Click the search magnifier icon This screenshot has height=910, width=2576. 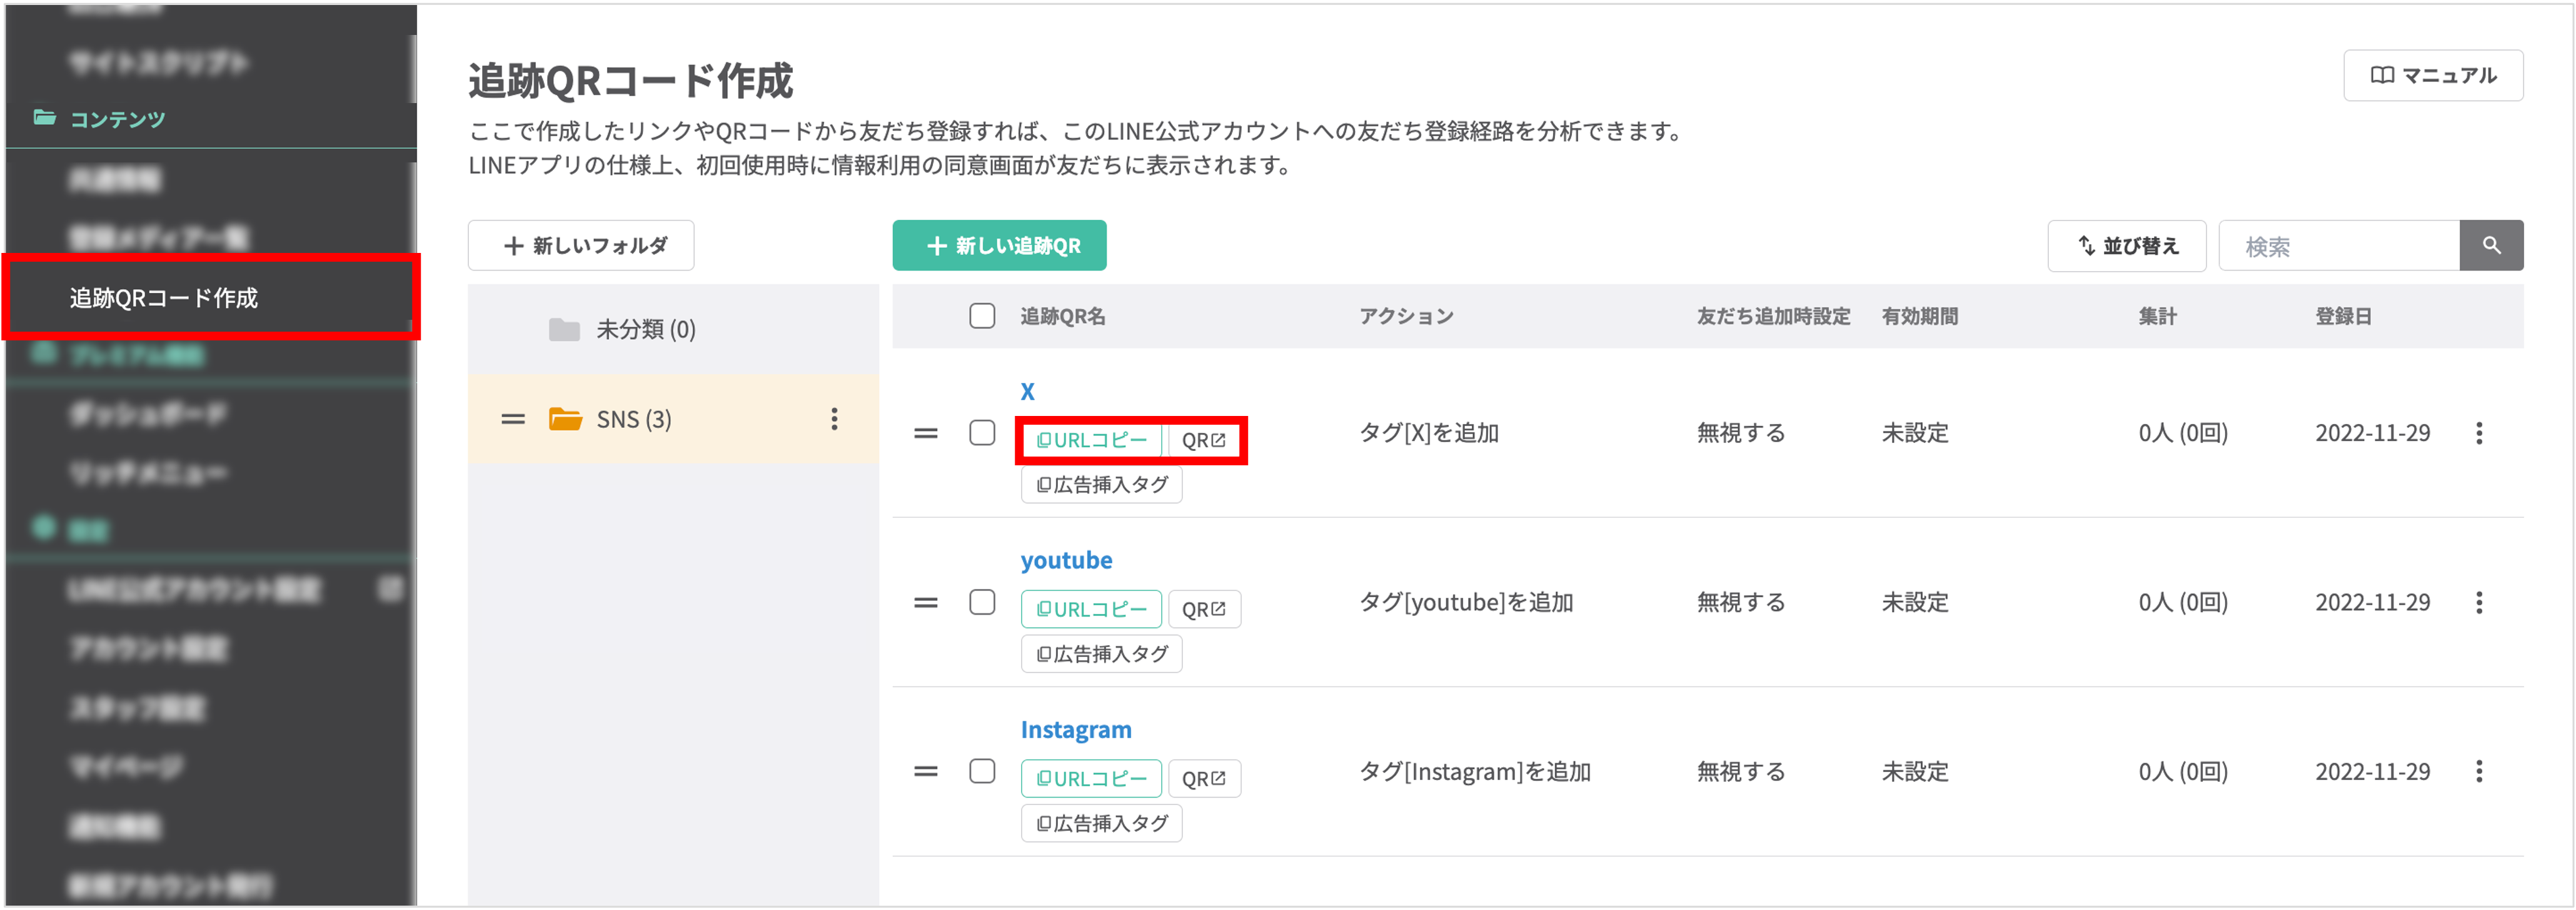(x=2492, y=245)
